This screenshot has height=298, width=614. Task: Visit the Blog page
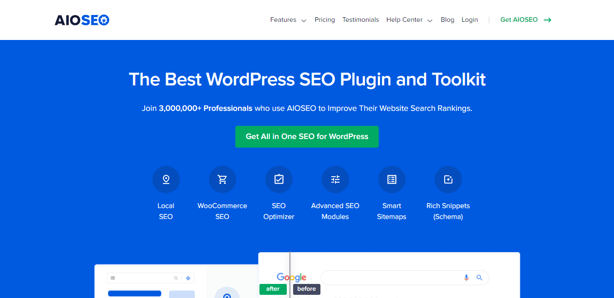[x=447, y=20]
